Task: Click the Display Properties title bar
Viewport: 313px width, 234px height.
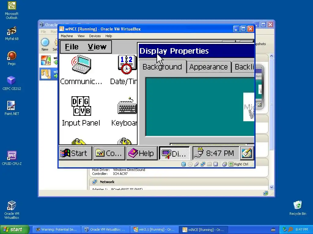Action: tap(197, 51)
